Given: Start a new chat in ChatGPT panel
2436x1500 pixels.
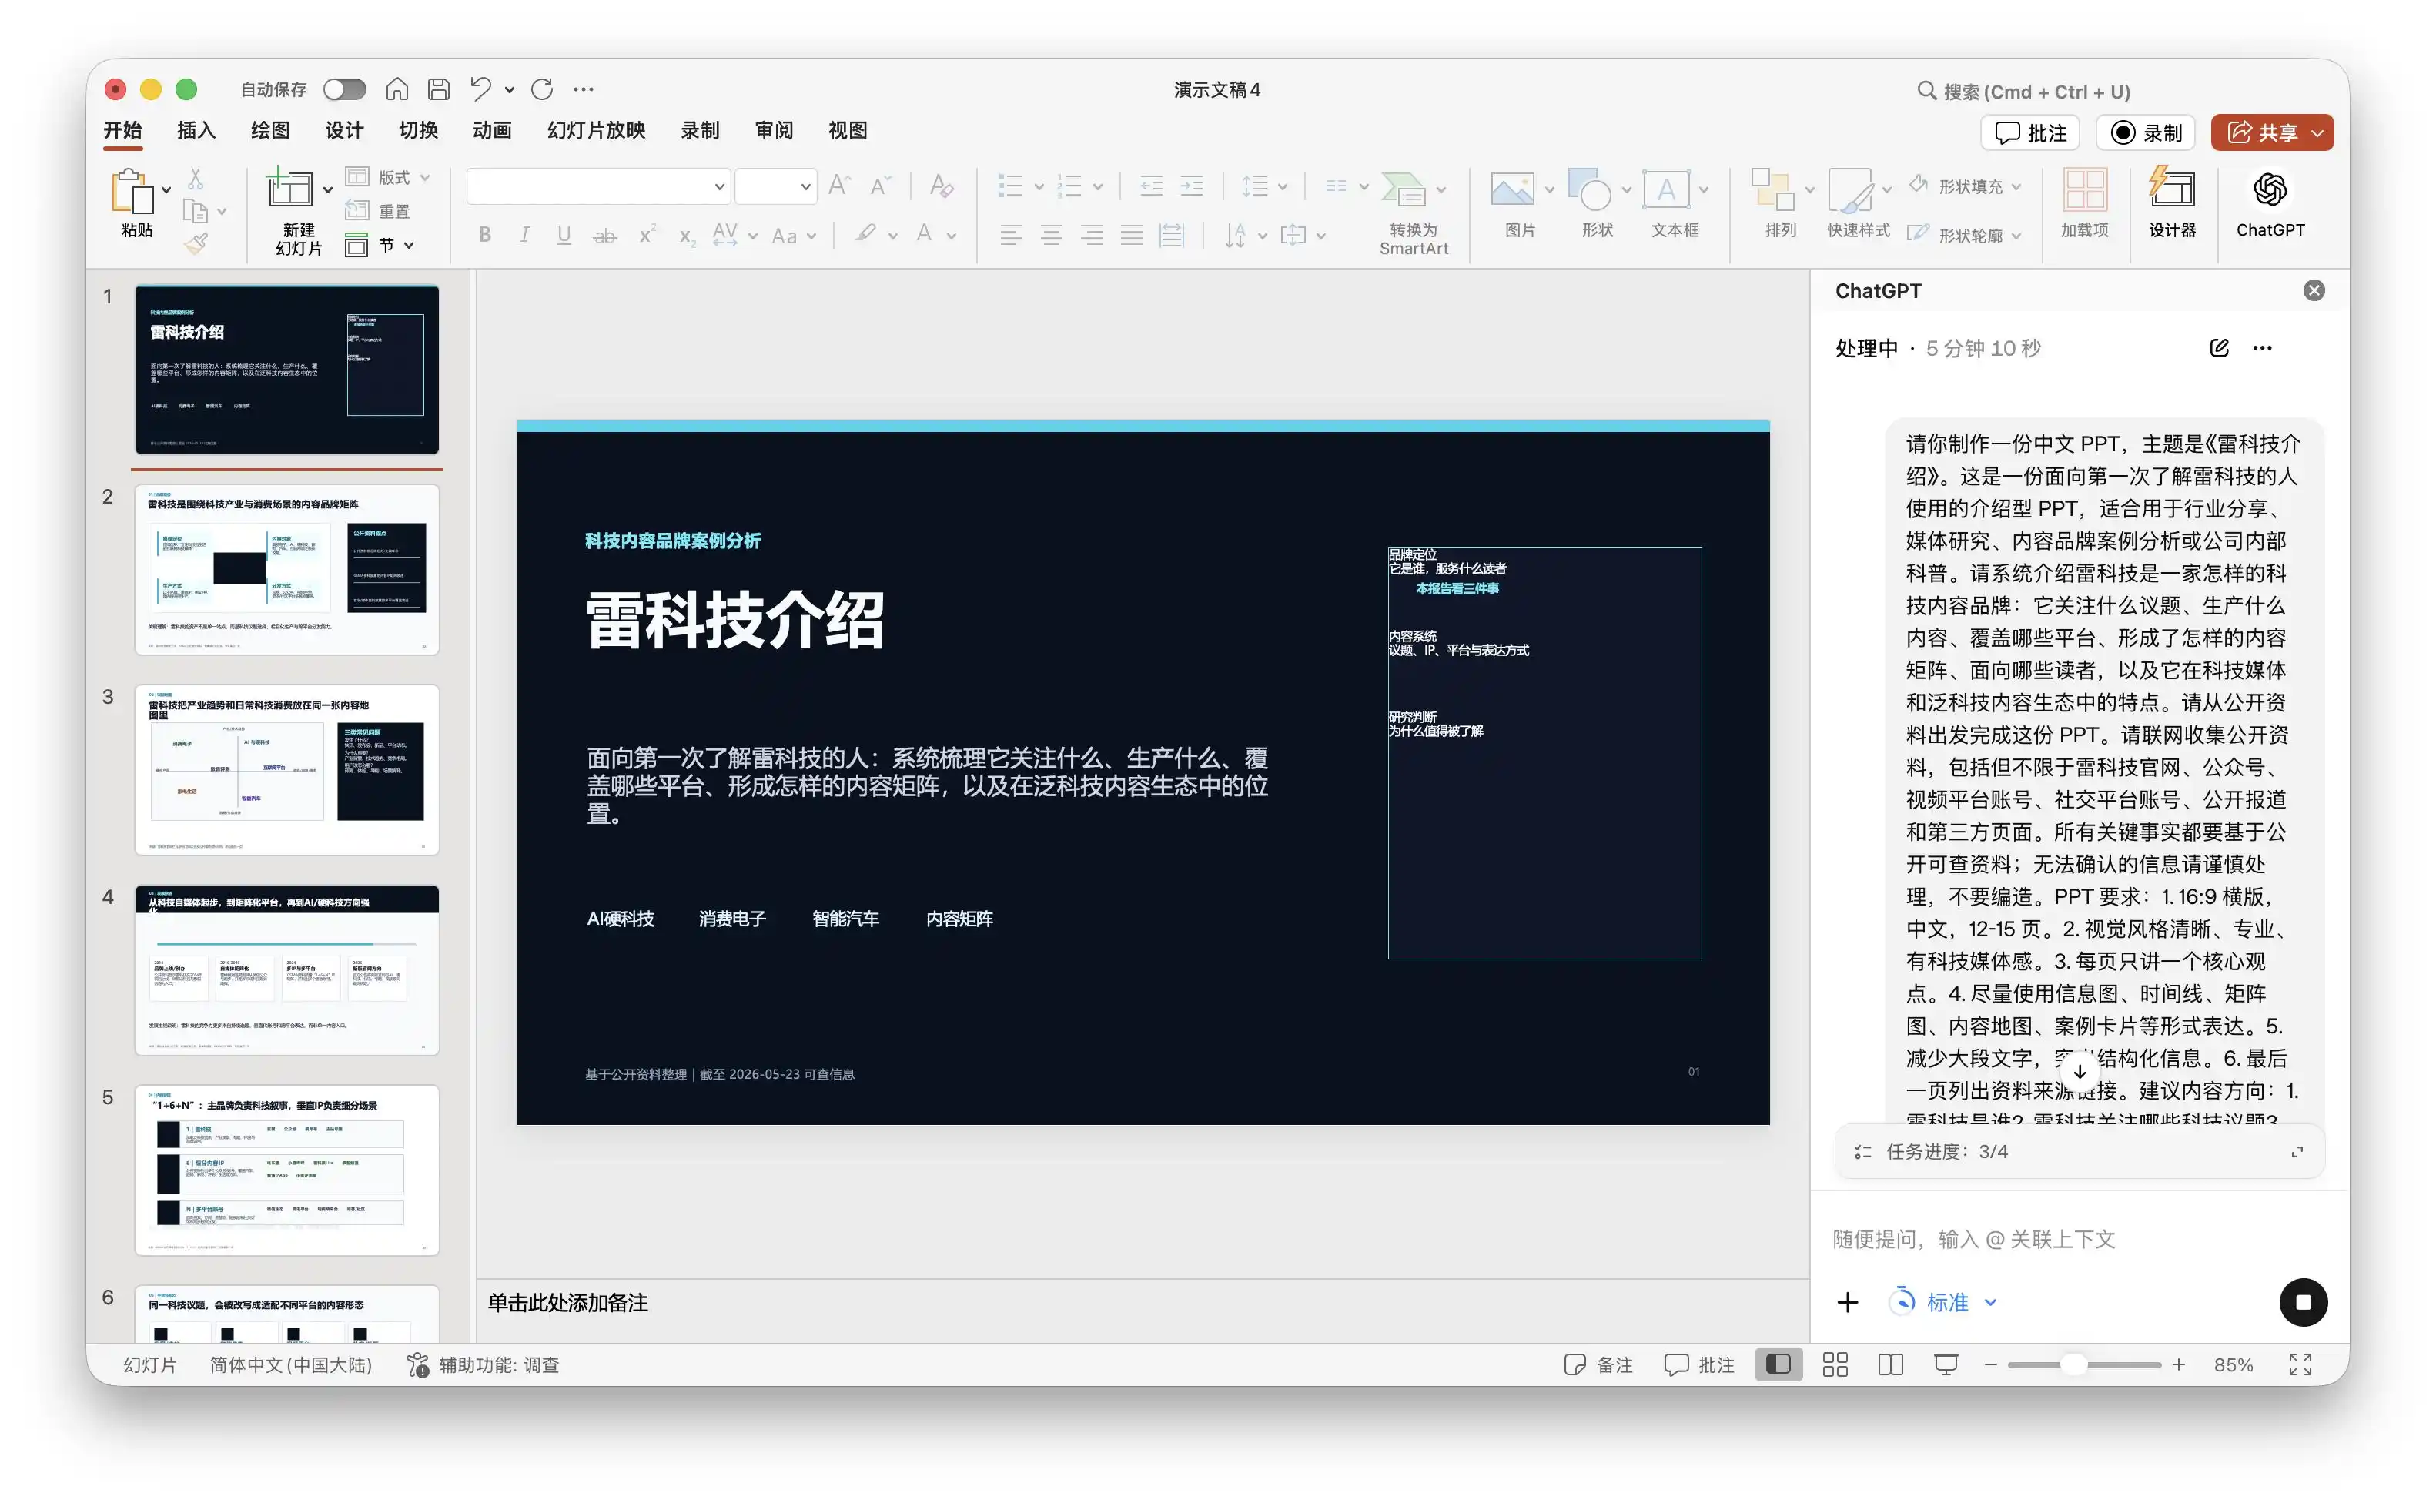Looking at the screenshot, I should 2219,348.
